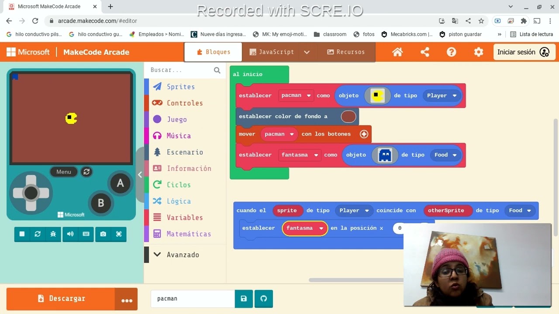Click the Share project icon

[x=424, y=52]
